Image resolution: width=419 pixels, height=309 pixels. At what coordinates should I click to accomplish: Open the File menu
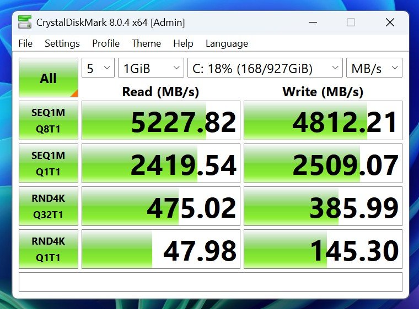[25, 43]
